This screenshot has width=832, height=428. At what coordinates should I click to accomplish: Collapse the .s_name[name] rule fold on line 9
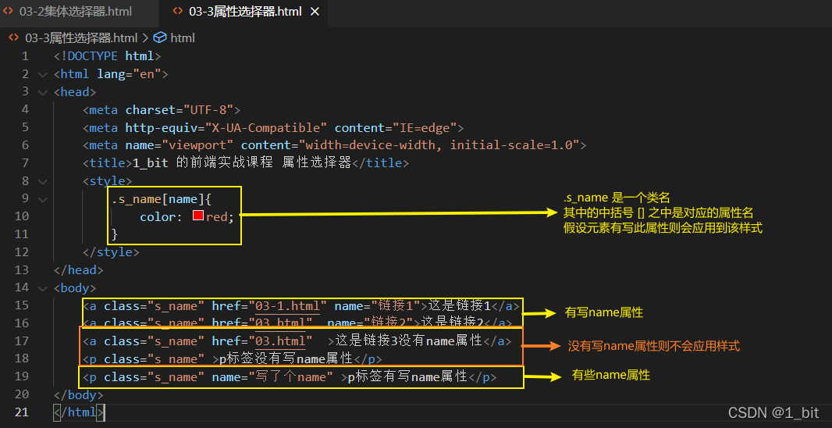(42, 199)
